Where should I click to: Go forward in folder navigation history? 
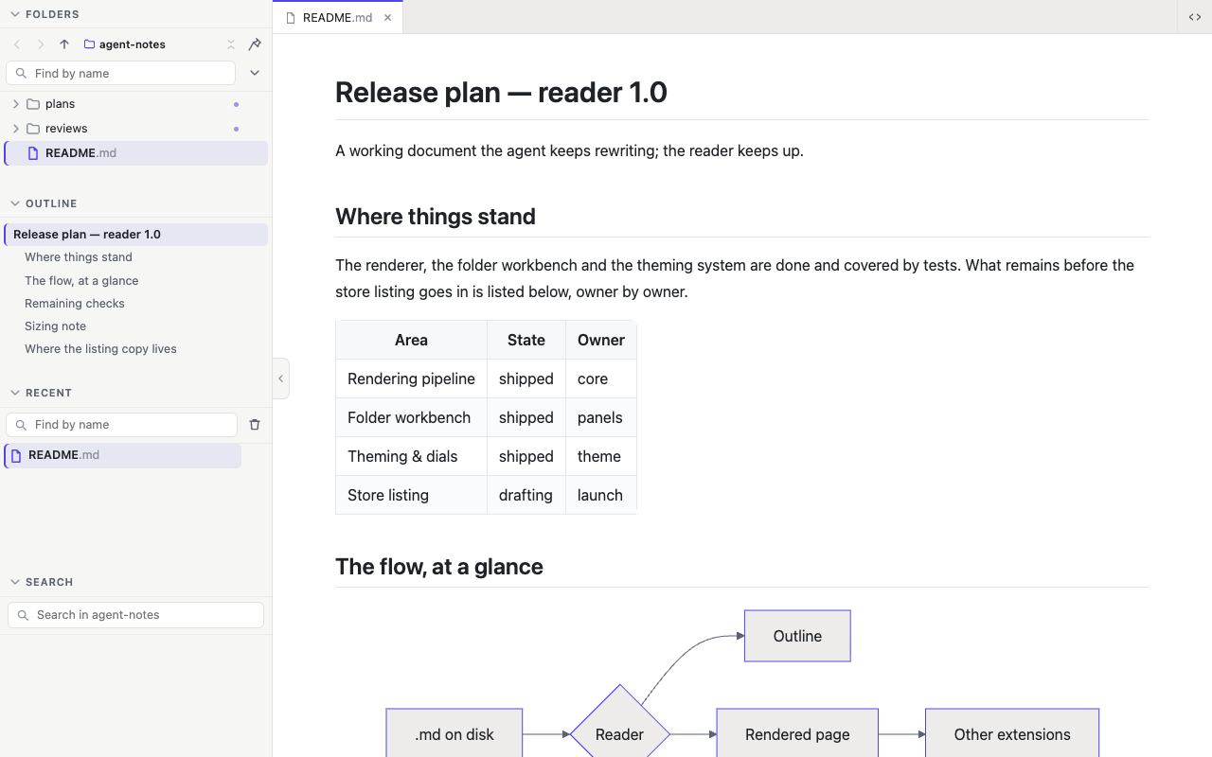[x=41, y=44]
